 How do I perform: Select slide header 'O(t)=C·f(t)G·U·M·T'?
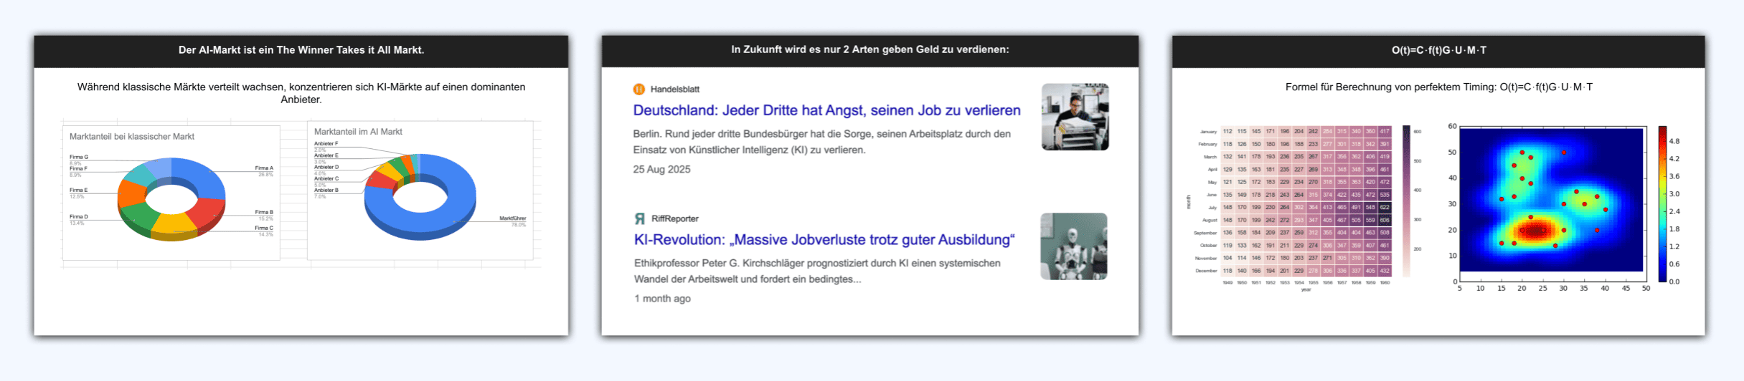[1439, 50]
